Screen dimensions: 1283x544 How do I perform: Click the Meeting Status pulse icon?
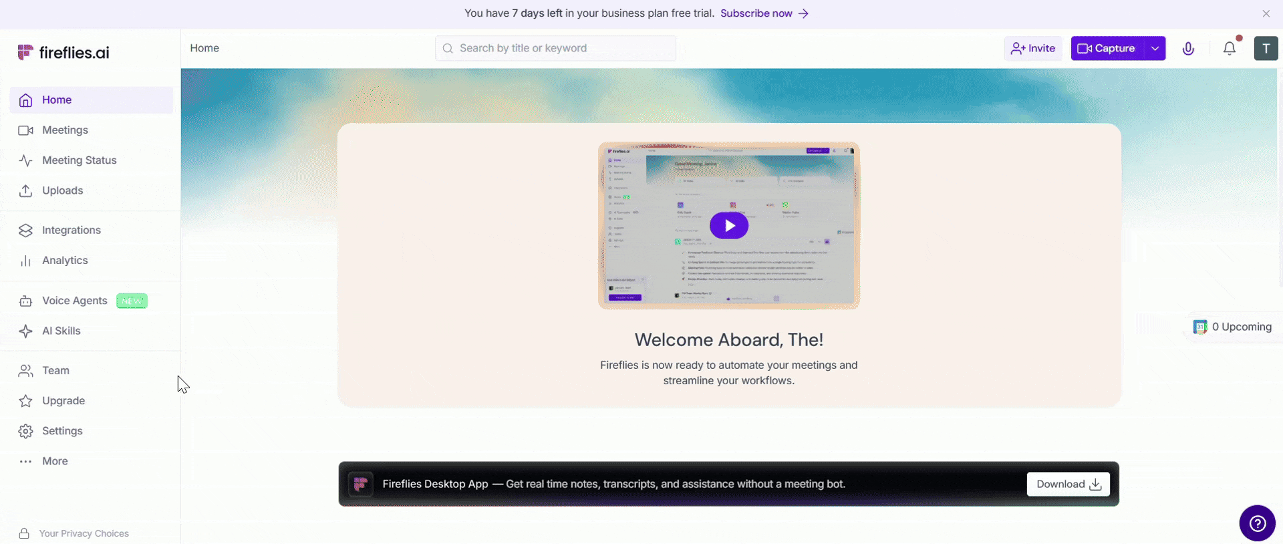pyautogui.click(x=25, y=160)
